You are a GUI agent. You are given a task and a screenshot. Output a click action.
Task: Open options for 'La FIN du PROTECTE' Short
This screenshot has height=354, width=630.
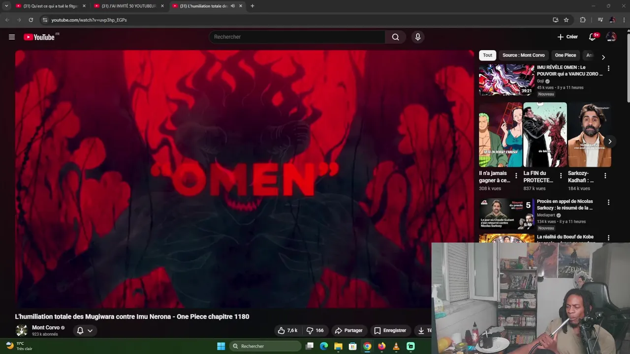561,176
